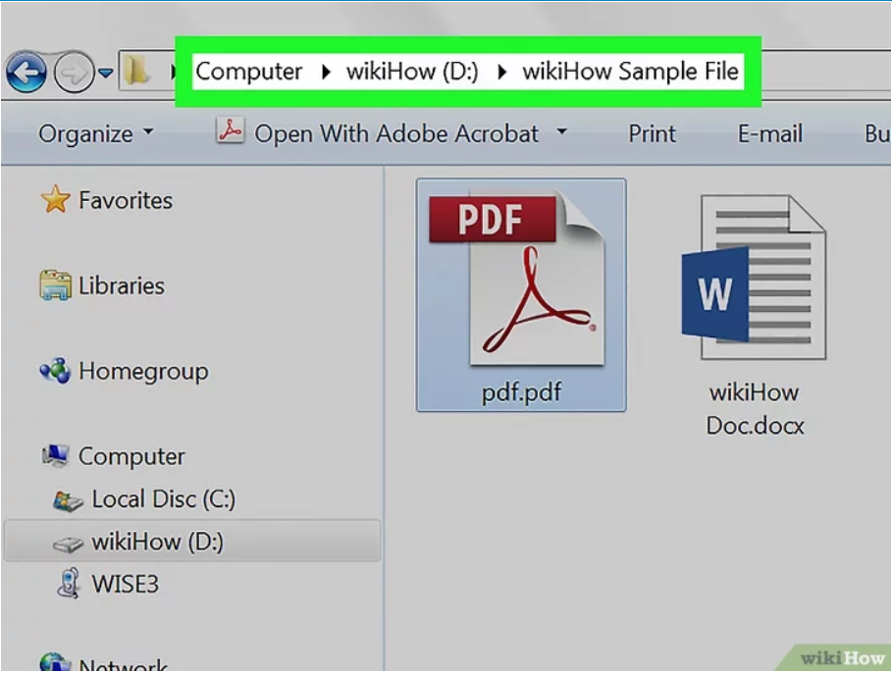Select the wikiHow Doc.docx Word icon
This screenshot has height=673, width=892.
754,277
